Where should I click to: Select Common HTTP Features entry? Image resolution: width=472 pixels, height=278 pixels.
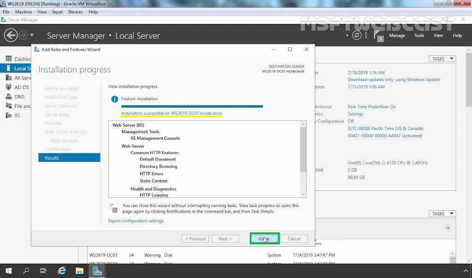click(154, 153)
